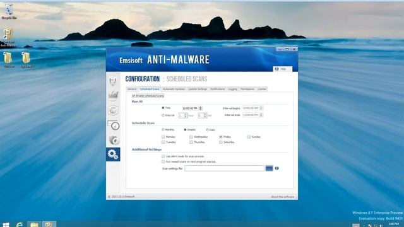
Task: Check the Sunday checkbox
Action: [249, 137]
